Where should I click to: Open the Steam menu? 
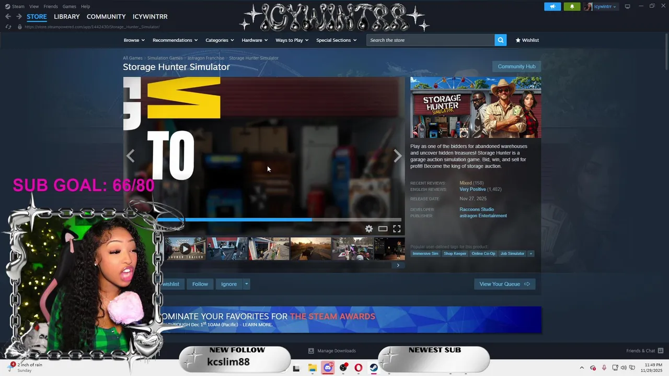click(x=18, y=6)
